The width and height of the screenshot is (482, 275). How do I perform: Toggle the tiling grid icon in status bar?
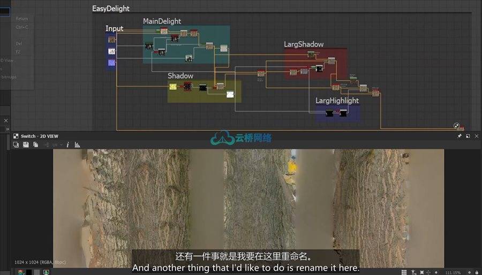pos(404,272)
